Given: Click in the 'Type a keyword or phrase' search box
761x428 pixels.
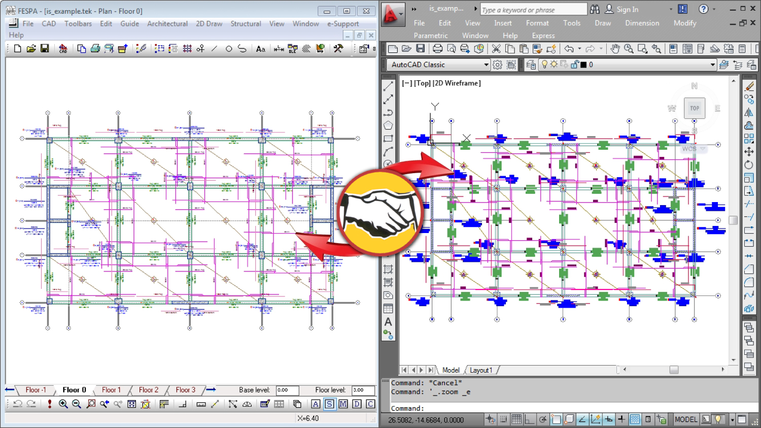Looking at the screenshot, I should (533, 10).
